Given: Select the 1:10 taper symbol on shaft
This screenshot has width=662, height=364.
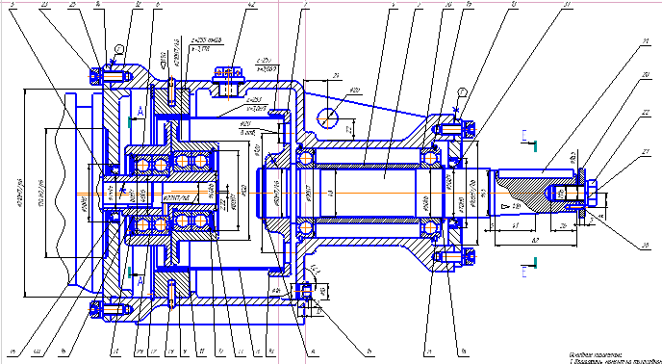Looking at the screenshot, I should (516, 207).
